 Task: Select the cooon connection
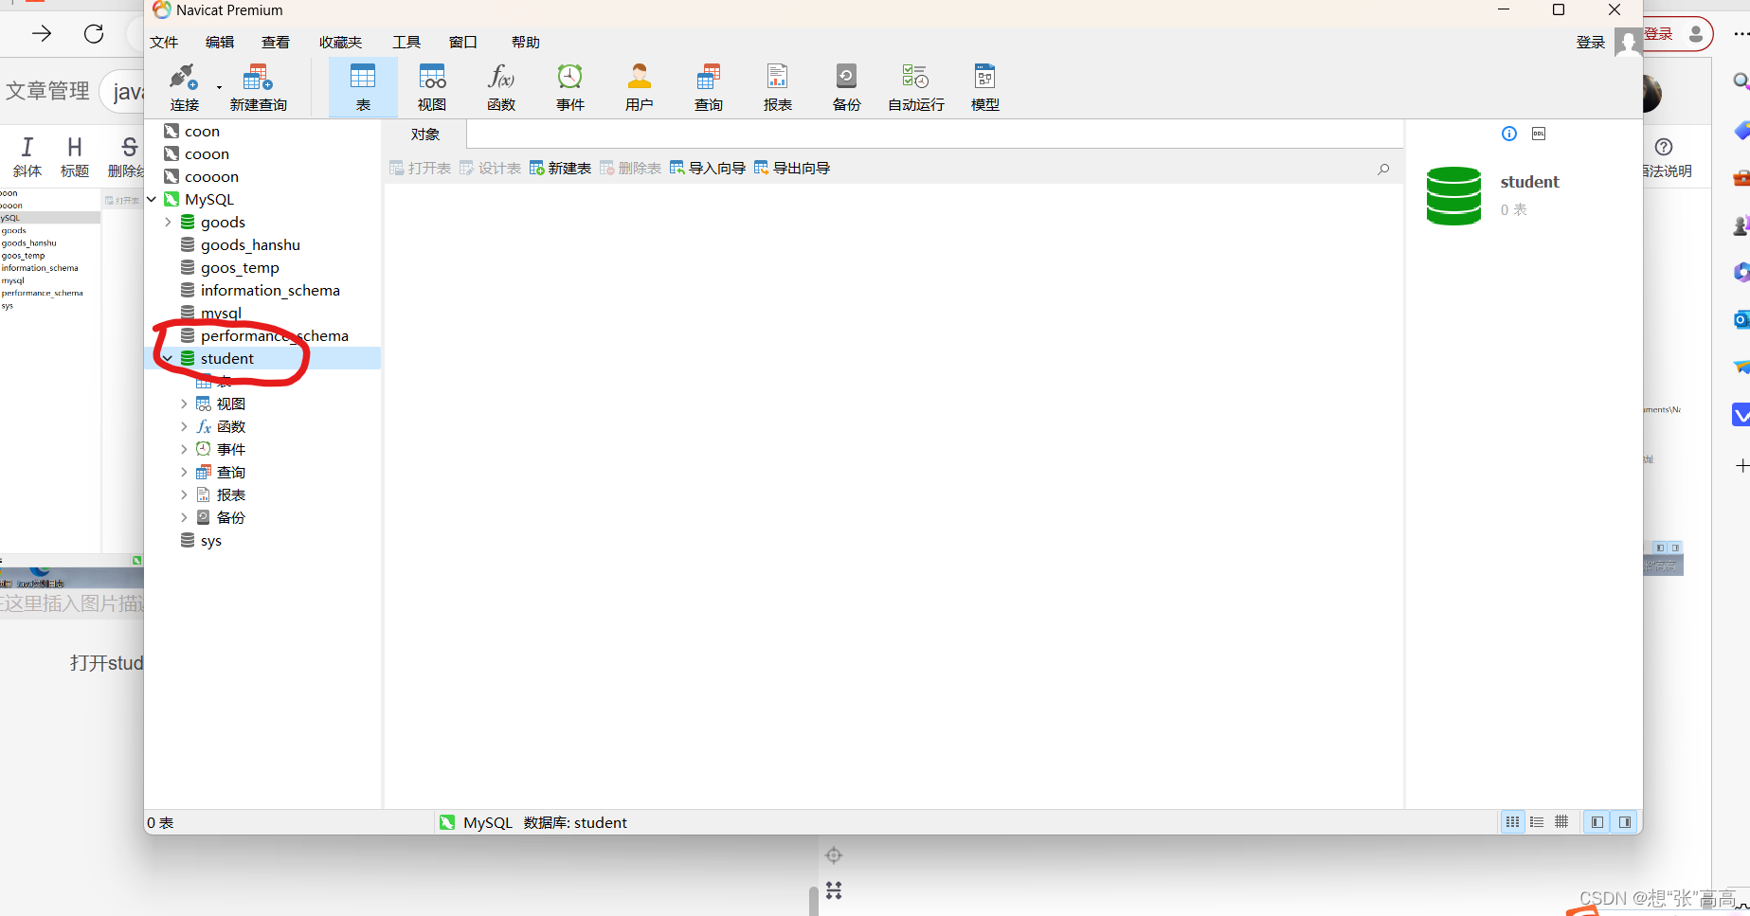click(207, 154)
